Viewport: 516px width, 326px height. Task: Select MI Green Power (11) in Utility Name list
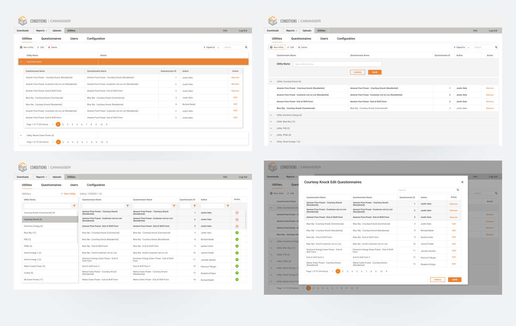click(50, 280)
